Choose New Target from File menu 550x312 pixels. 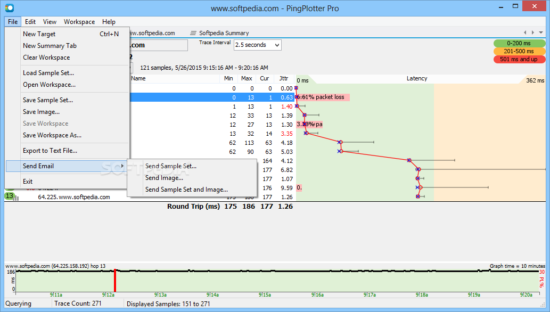click(67, 34)
